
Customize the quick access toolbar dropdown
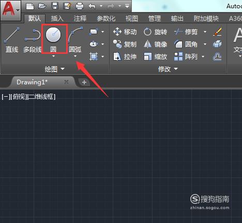point(127,6)
